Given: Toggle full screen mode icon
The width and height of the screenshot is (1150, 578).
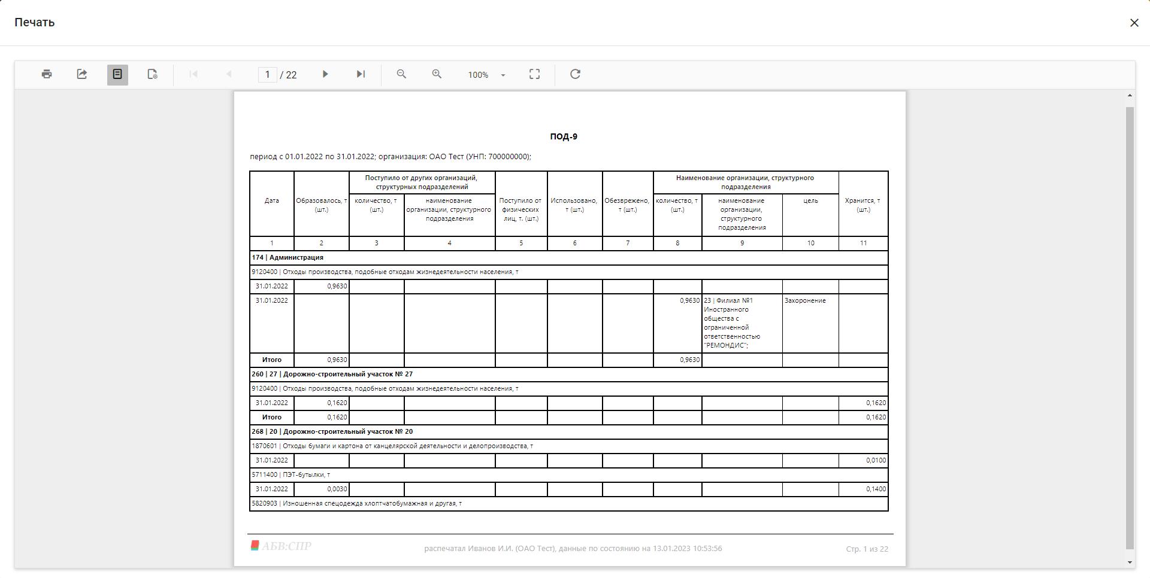Looking at the screenshot, I should coord(535,74).
